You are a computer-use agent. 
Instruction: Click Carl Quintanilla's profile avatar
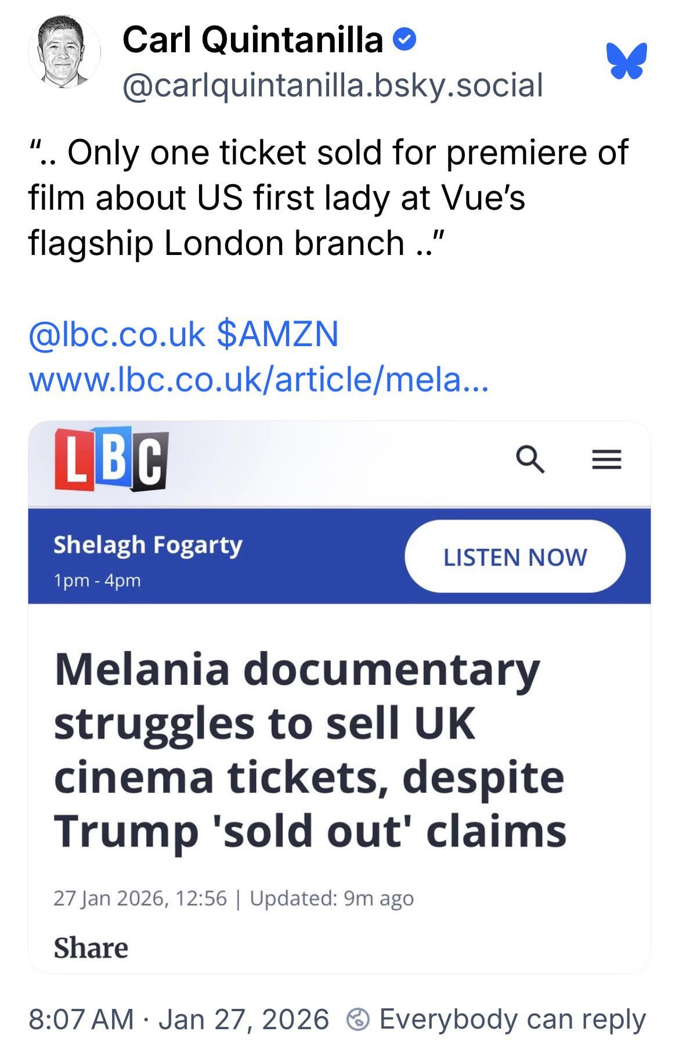click(x=64, y=53)
